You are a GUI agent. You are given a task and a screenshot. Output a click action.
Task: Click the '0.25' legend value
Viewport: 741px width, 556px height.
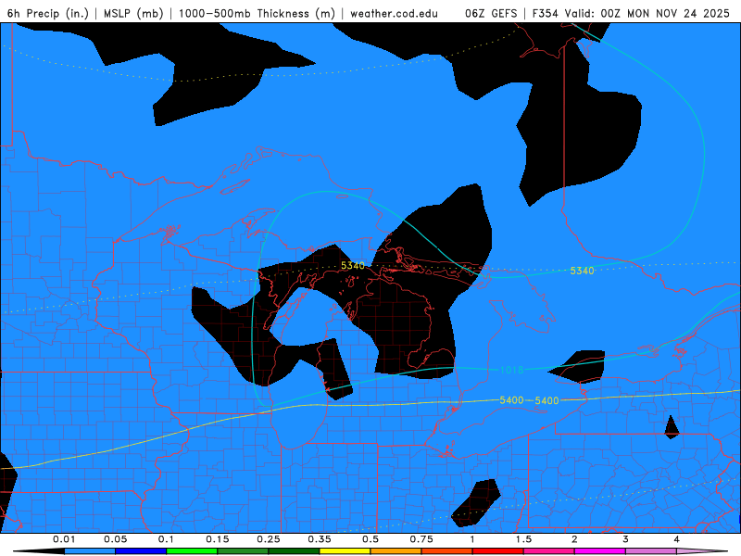point(269,539)
